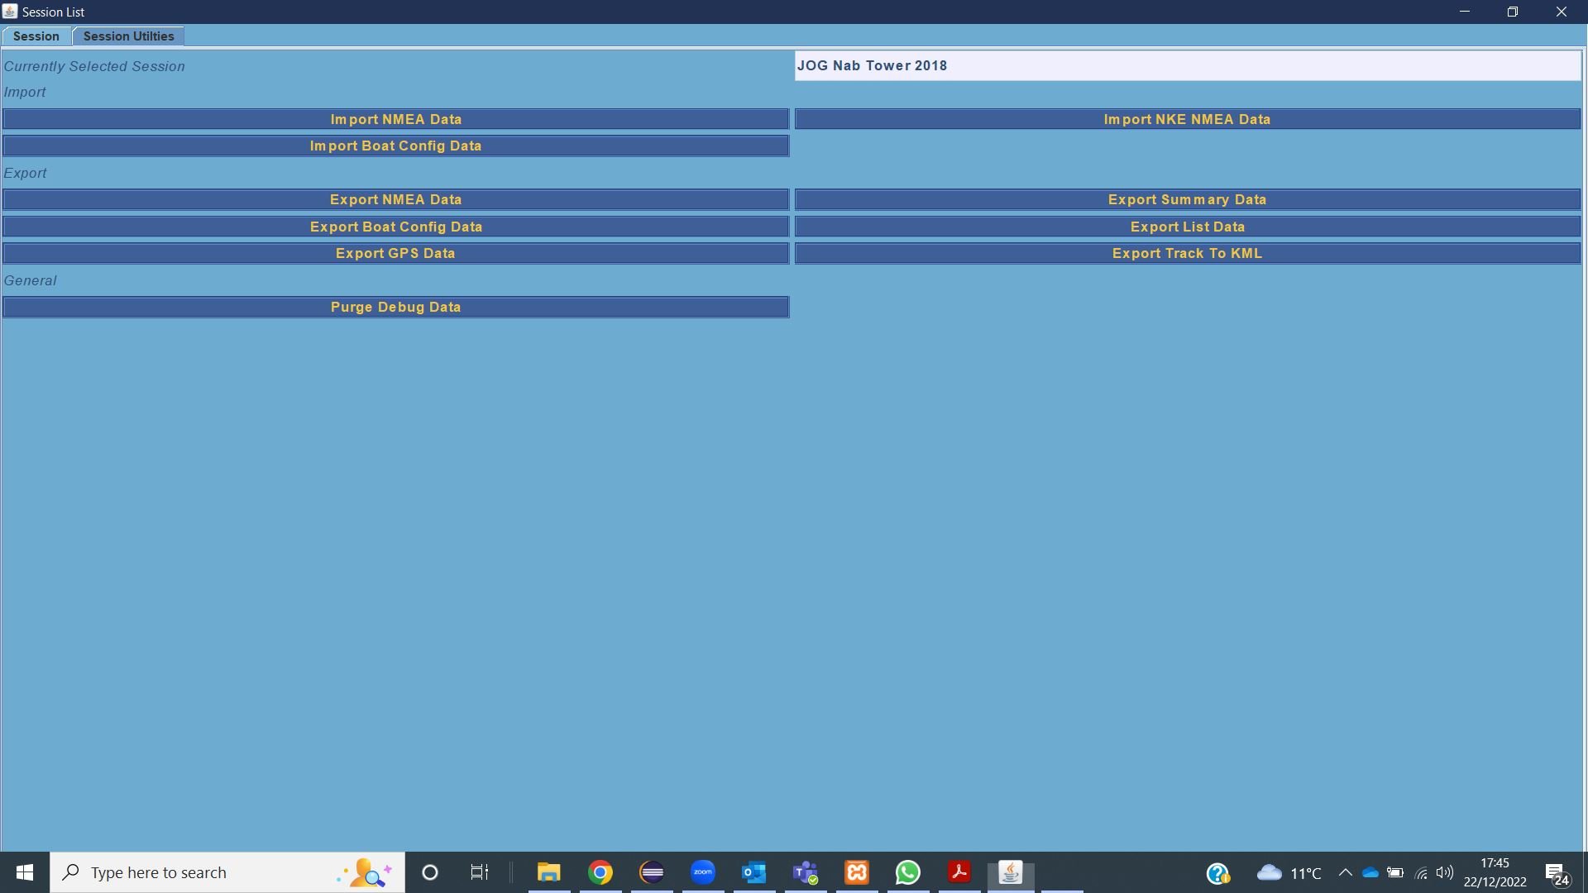Select the Session Utilties tab
The height and width of the screenshot is (893, 1588).
[128, 36]
